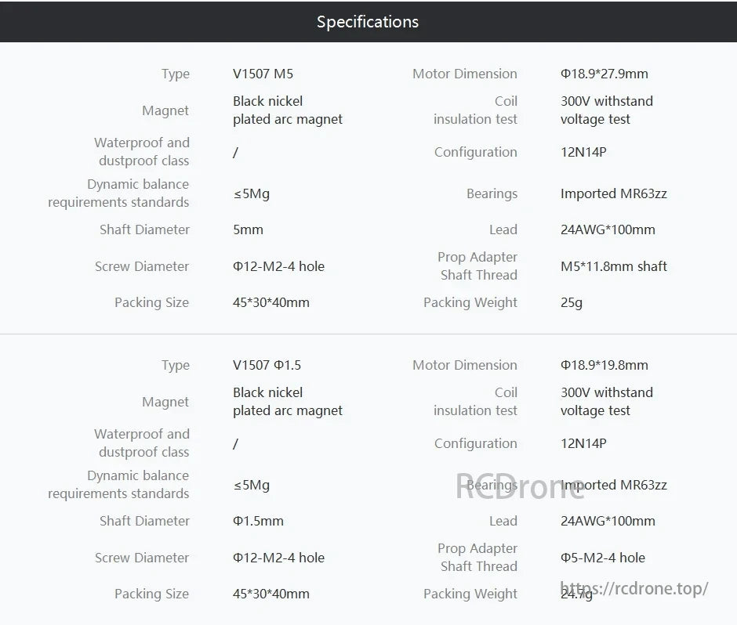The width and height of the screenshot is (737, 625).
Task: Click second Φ12-M2-4 hole screw diameter value
Action: (278, 558)
